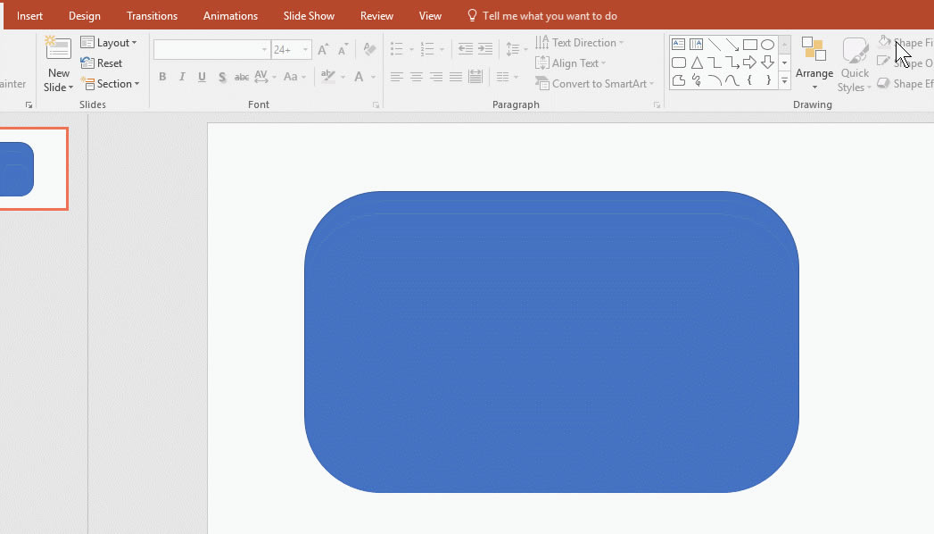The height and width of the screenshot is (534, 934).
Task: Toggle bulleted list
Action: [x=397, y=49]
